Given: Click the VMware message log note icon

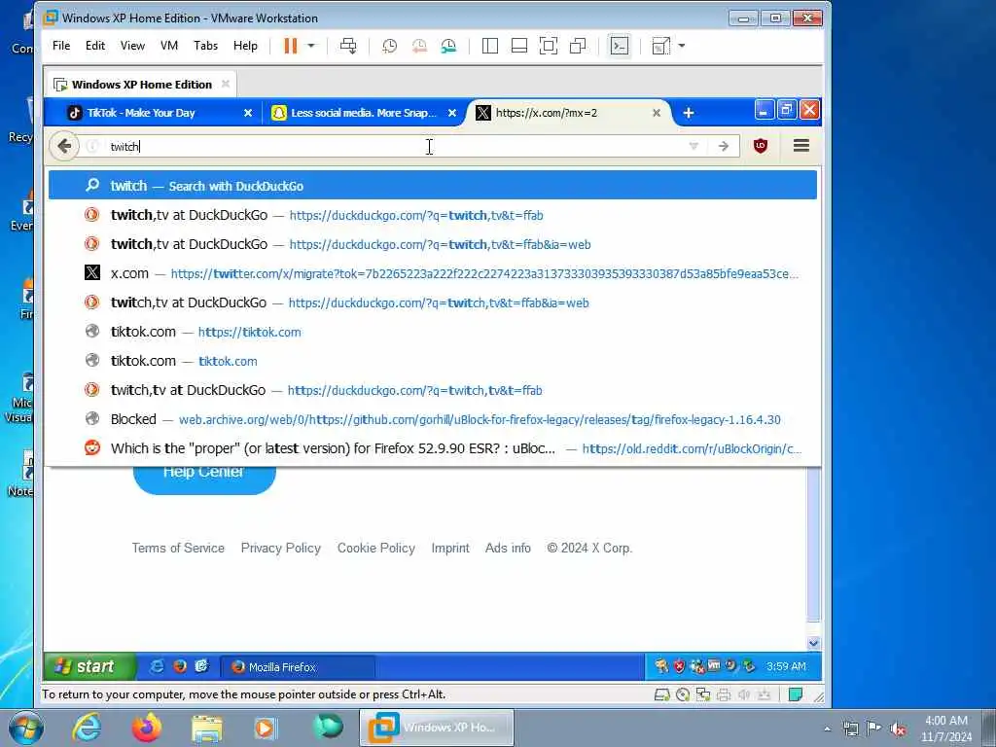Looking at the screenshot, I should pos(795,694).
